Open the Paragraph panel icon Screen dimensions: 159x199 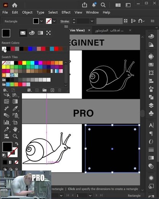click(151, 134)
